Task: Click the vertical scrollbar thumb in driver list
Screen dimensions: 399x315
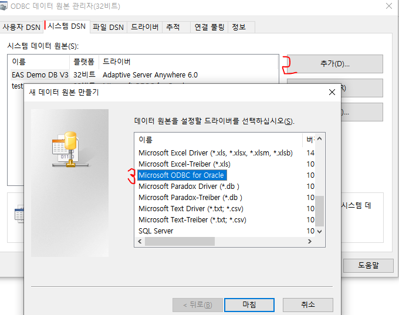Action: click(x=320, y=211)
